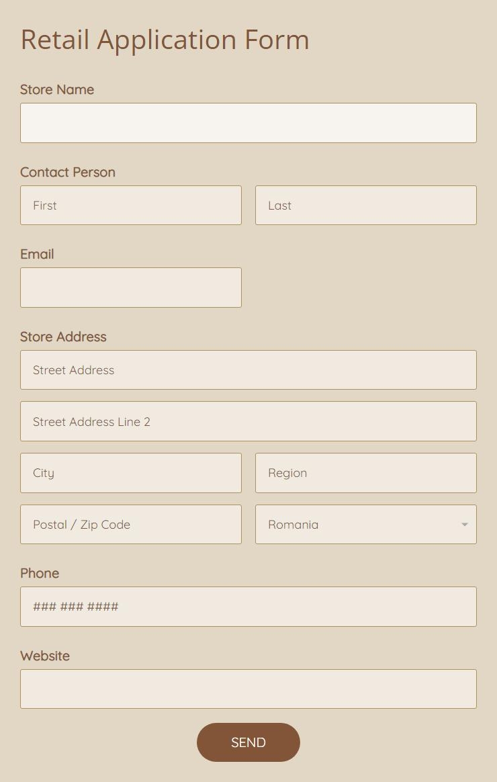Select the Region input field

pyautogui.click(x=366, y=473)
